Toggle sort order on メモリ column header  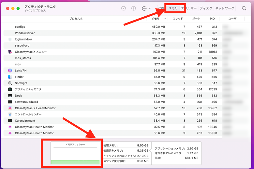(x=157, y=19)
